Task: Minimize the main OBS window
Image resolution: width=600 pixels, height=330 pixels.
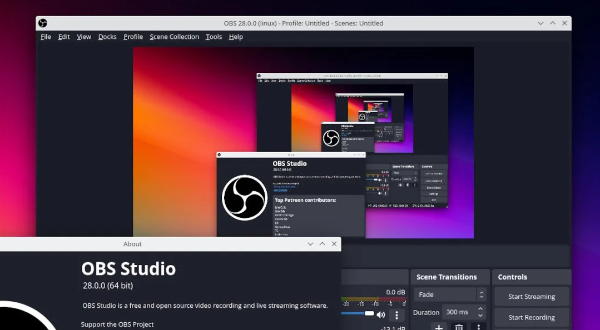Action: click(541, 23)
